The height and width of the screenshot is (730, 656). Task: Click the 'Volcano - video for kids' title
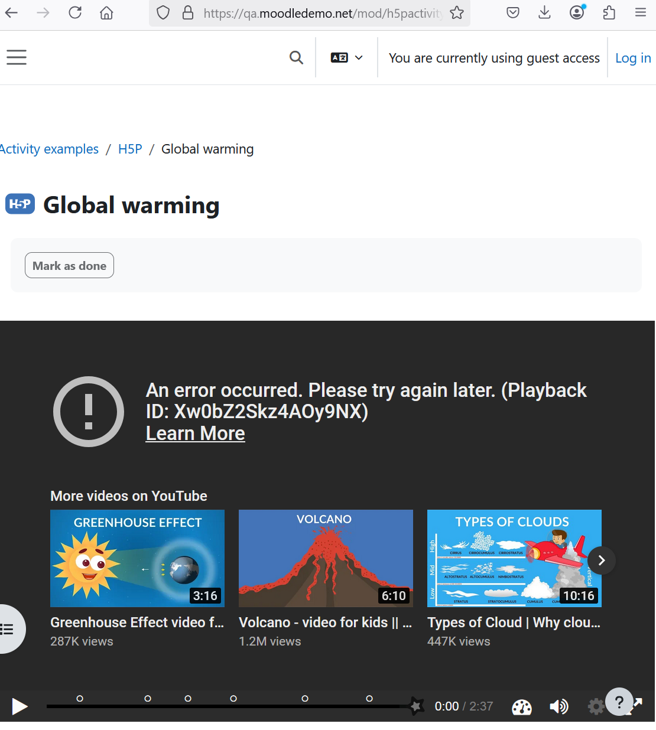[x=325, y=623]
